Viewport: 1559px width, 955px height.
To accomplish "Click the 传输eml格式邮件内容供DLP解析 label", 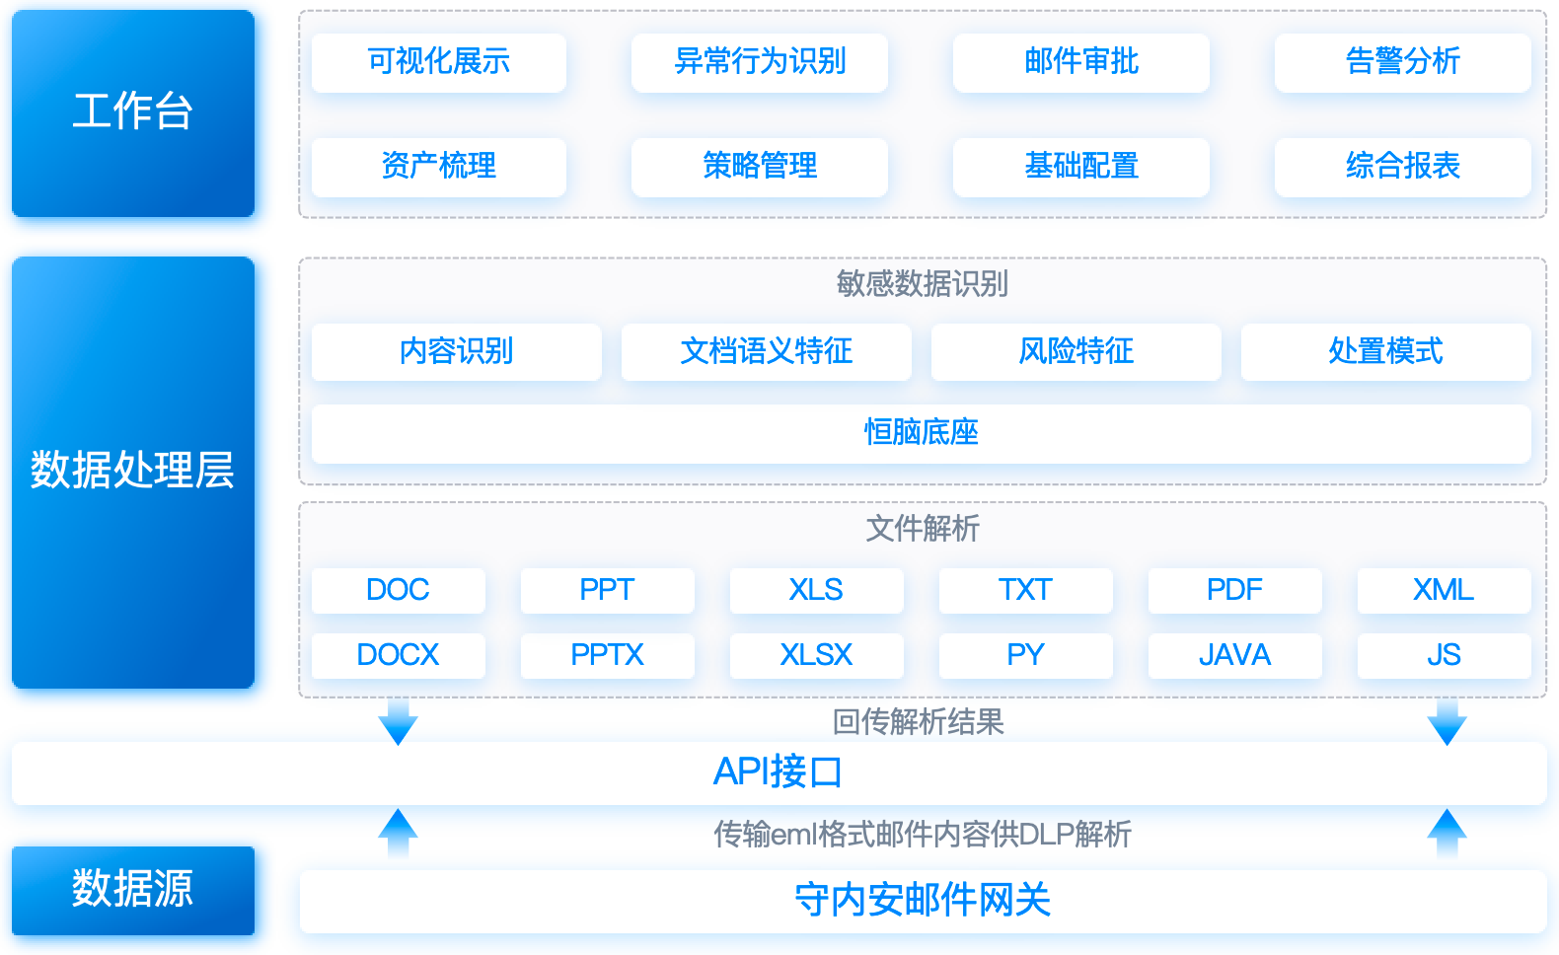I will pyautogui.click(x=923, y=835).
